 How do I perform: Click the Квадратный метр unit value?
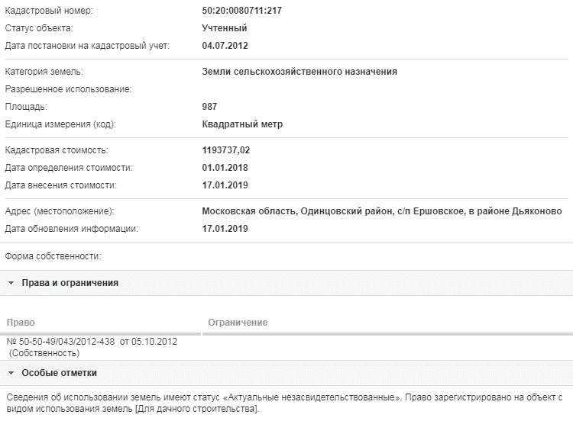pos(242,124)
